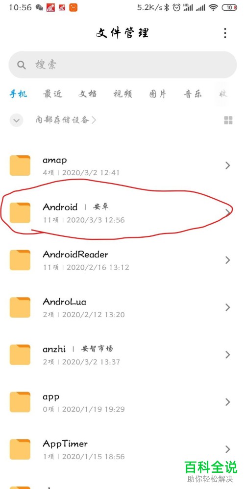This screenshot has height=489, width=245.
Task: Open the app folder row chevron
Action: click(x=228, y=402)
